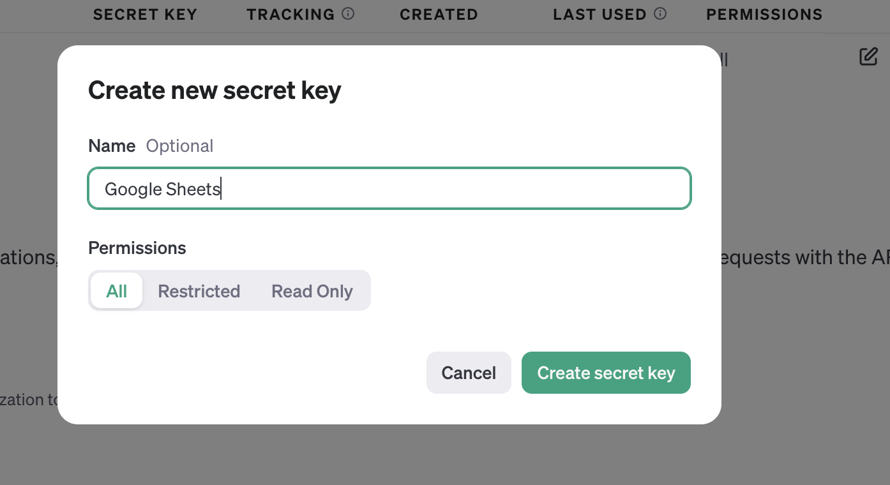This screenshot has height=485, width=890.
Task: Click the LAST USED column header text
Action: click(x=600, y=14)
